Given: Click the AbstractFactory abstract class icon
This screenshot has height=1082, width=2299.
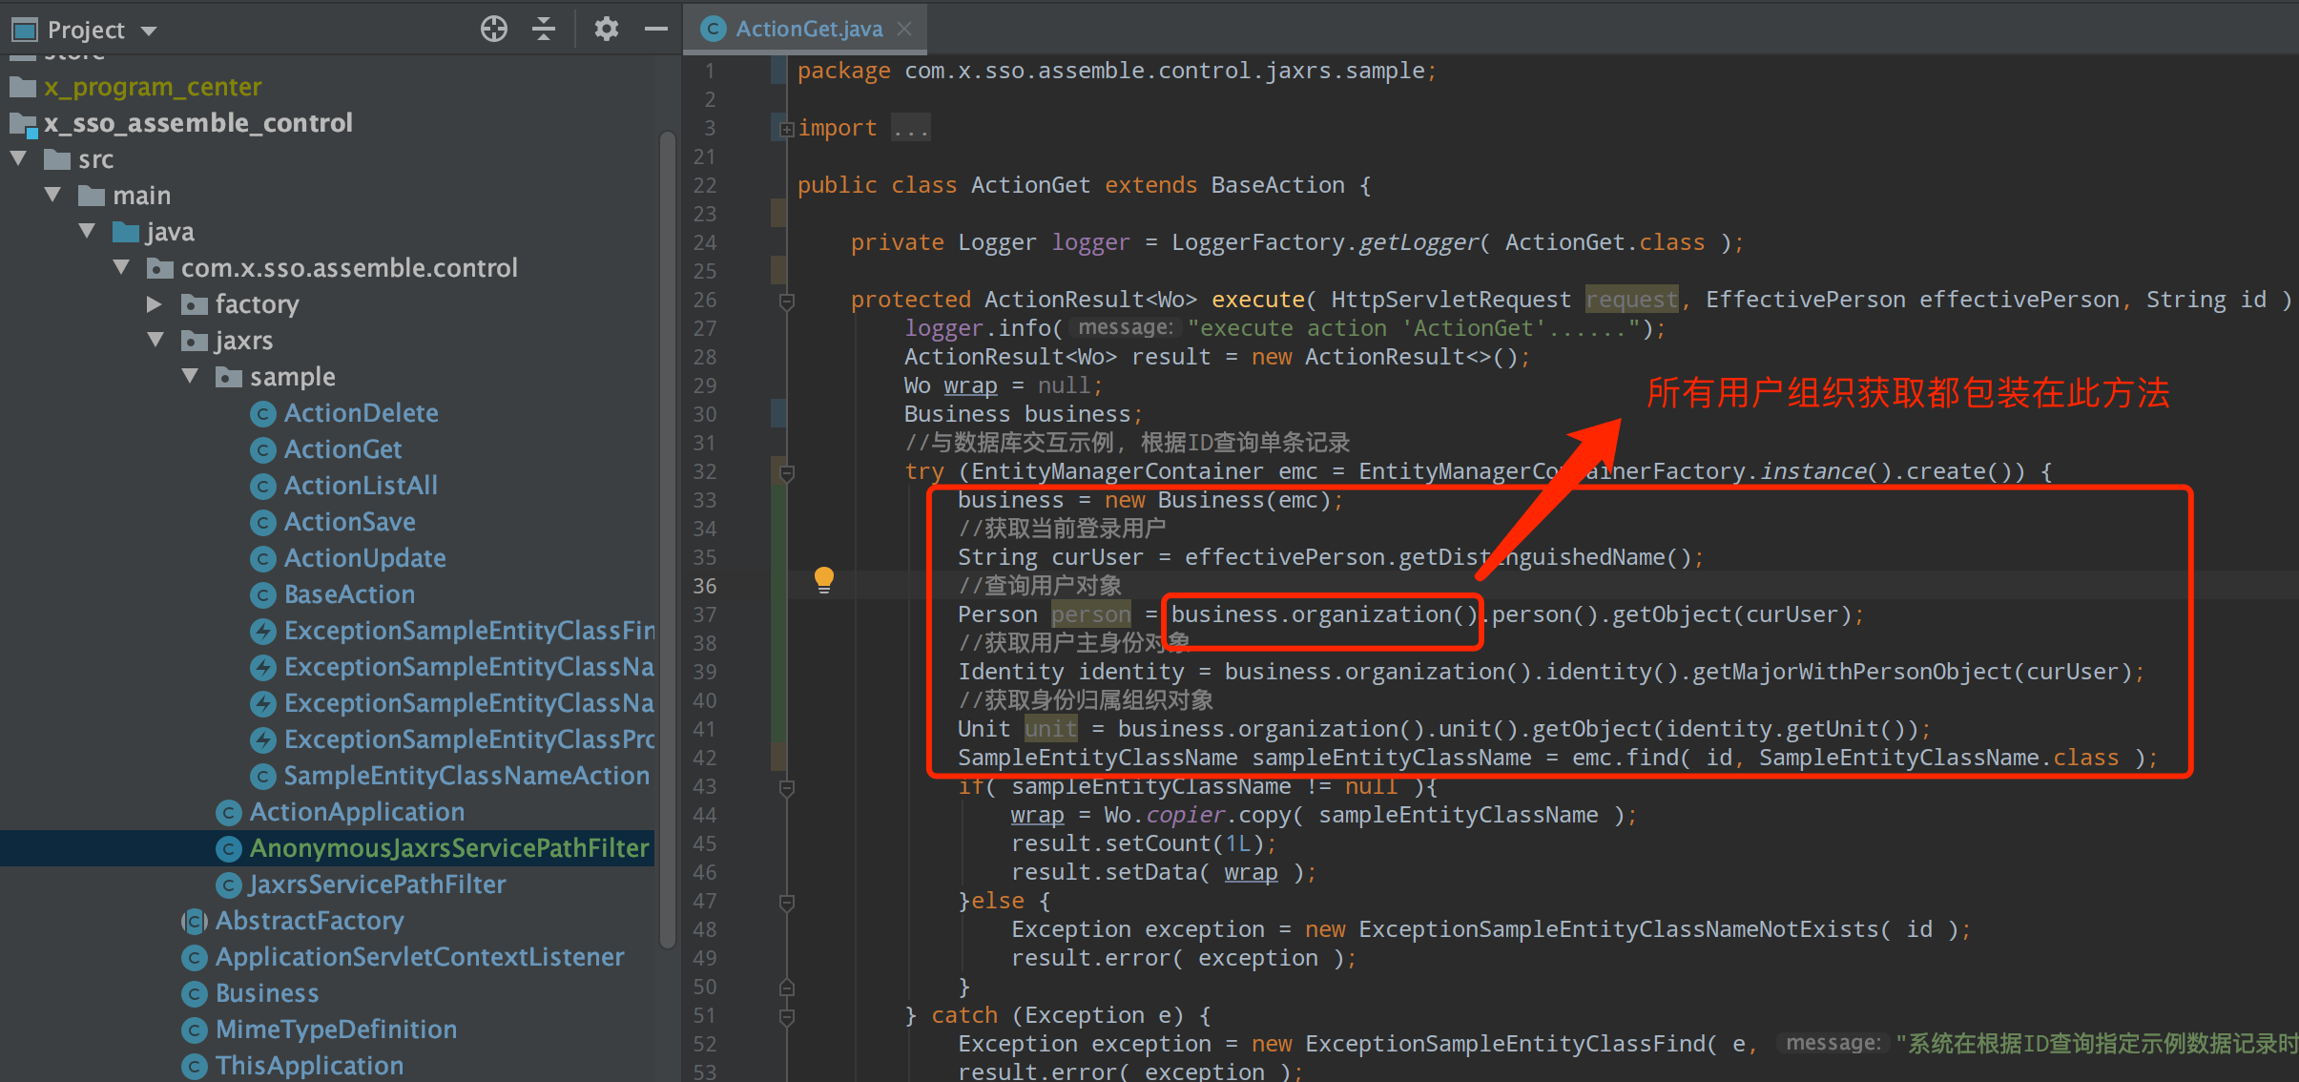Looking at the screenshot, I should coord(195,922).
